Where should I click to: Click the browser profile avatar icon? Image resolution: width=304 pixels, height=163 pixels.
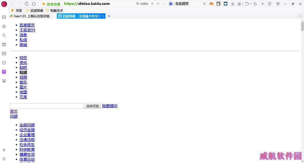pos(4,4)
